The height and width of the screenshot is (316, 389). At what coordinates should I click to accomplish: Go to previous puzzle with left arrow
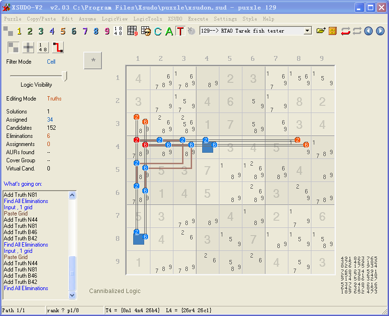point(368,31)
